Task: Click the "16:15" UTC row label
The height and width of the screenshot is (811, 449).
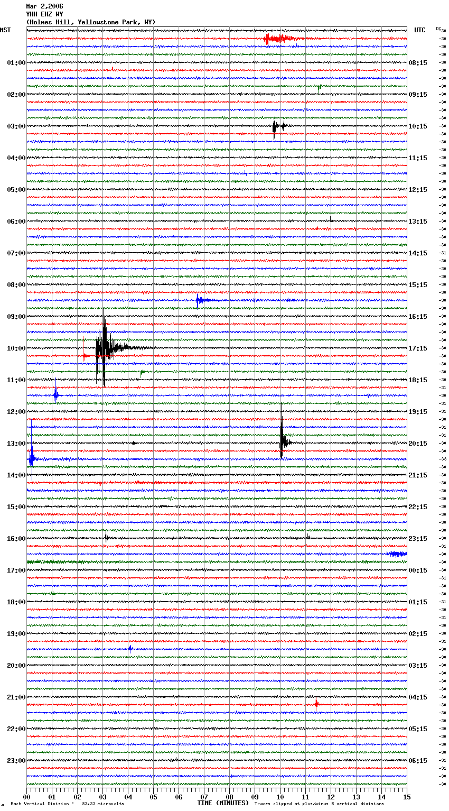Action: click(418, 317)
